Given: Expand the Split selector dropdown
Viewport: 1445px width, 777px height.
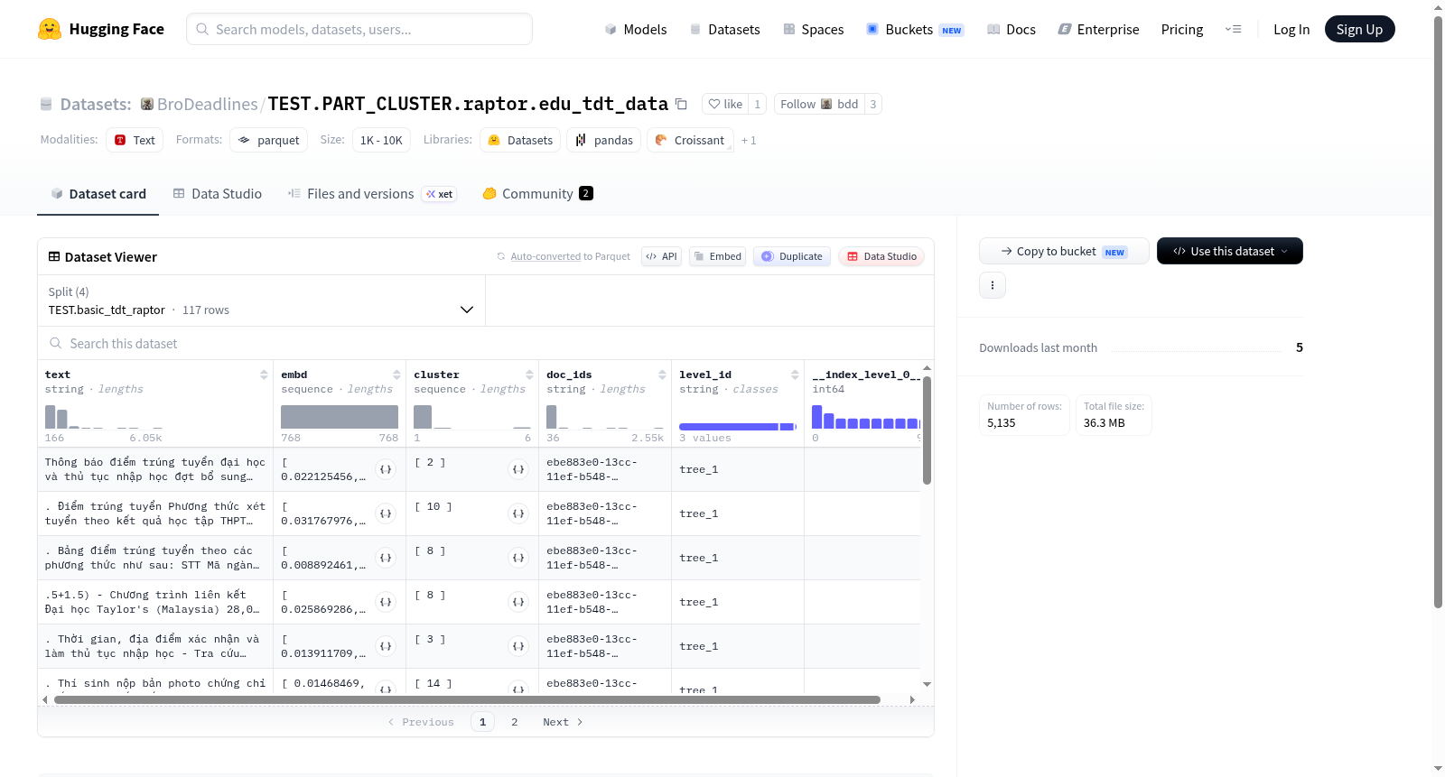Looking at the screenshot, I should click(262, 301).
